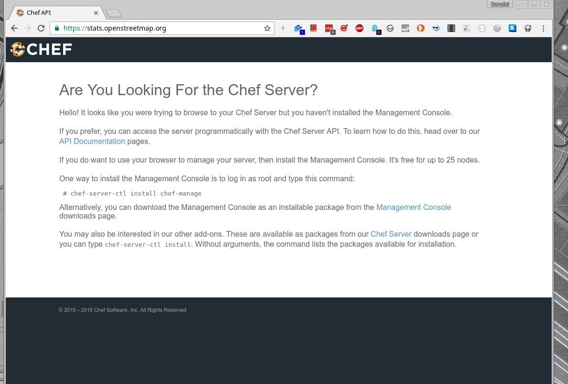This screenshot has height=384, width=568.
Task: Open the LastPass extension icon
Action: [329, 29]
